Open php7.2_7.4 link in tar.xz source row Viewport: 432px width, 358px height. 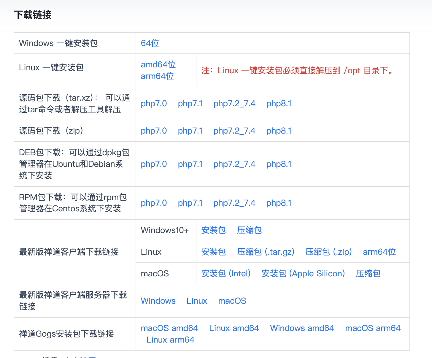click(234, 103)
